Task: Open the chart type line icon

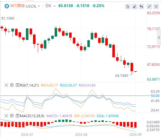Action: pos(128,7)
